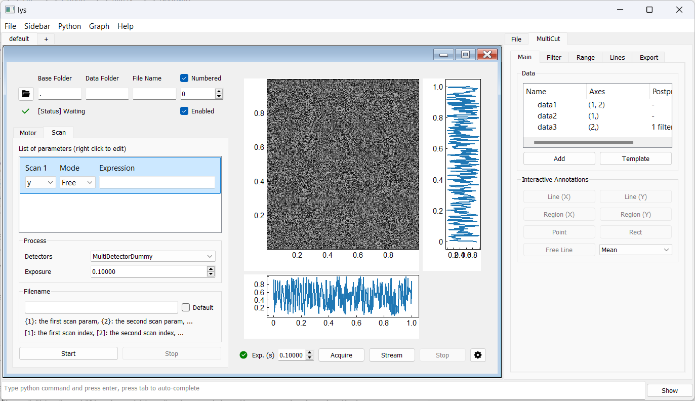Expand the scan Mode Free dropdown
This screenshot has height=401, width=695.
tap(77, 183)
